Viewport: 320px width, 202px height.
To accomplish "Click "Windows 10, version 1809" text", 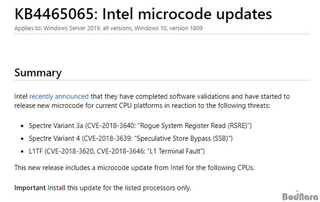I will (x=169, y=28).
